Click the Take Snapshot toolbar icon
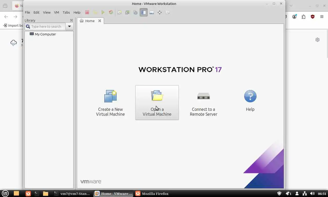 [119, 12]
